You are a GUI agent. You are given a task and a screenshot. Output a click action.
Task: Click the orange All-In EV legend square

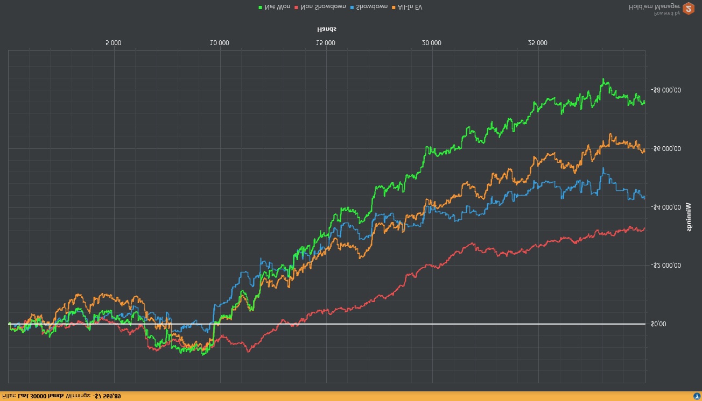click(394, 8)
